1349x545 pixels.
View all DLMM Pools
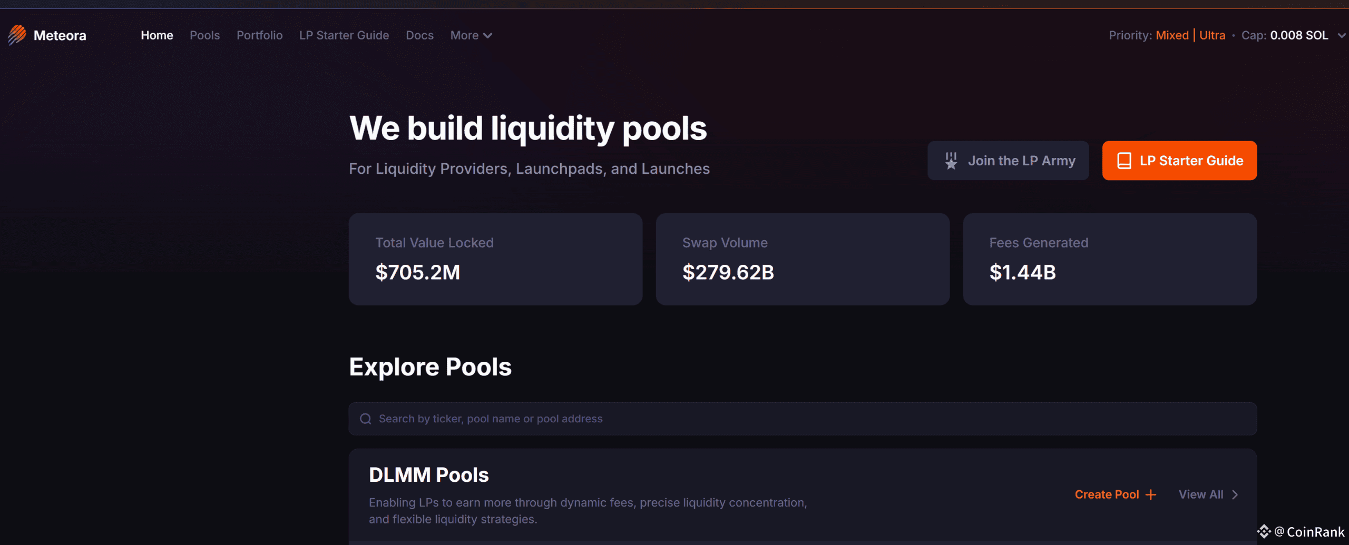[1201, 494]
